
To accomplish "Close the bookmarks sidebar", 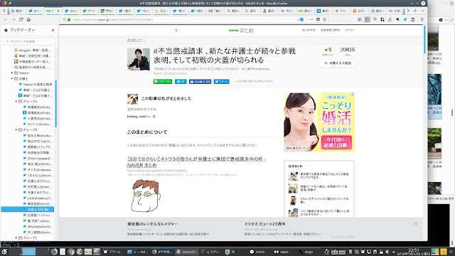I will pos(53,30).
